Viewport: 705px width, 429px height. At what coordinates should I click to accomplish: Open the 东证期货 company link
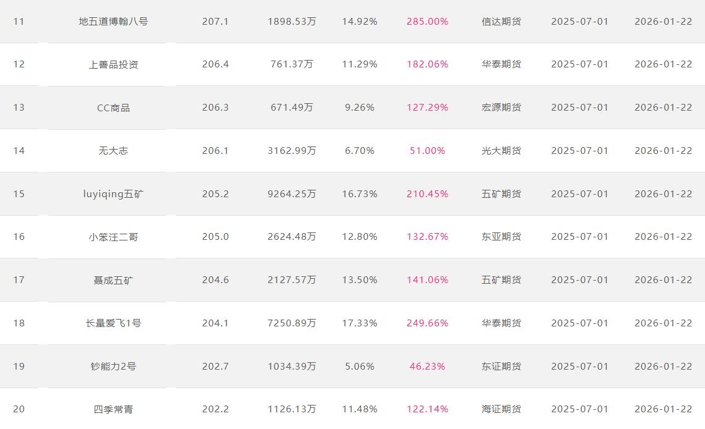[501, 367]
